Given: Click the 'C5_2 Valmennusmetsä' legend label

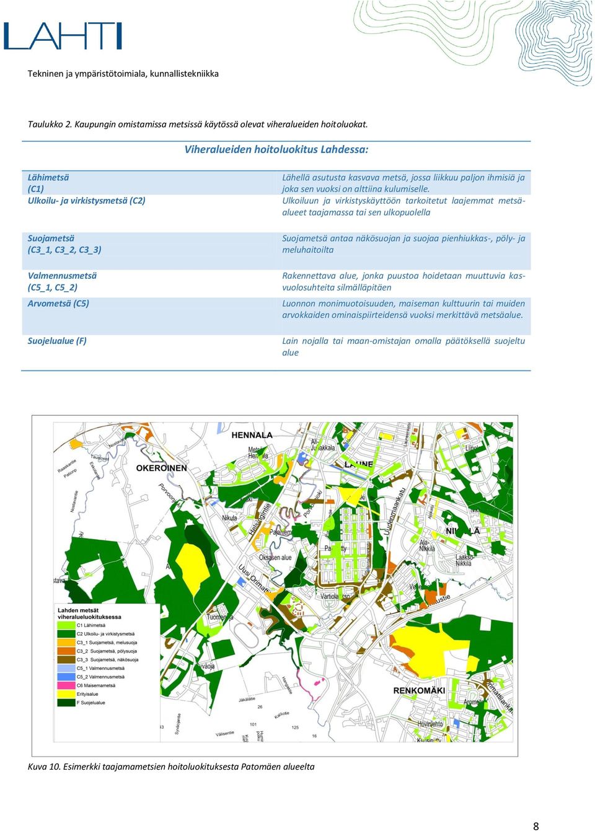Looking at the screenshot, I should [100, 677].
